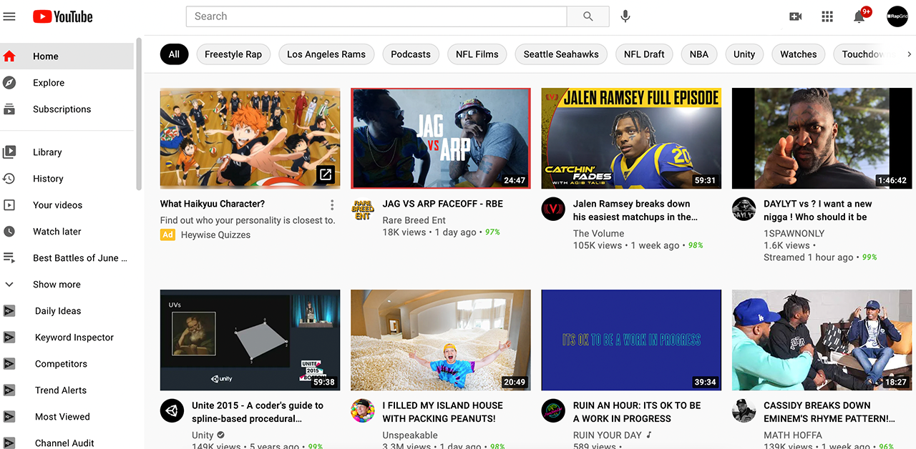
Task: Click the Subscriptions sidebar icon
Action: coord(9,109)
